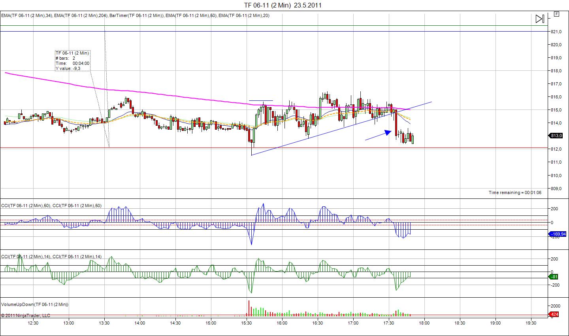Click 'Y value: -9,3' in ruler info box
569x336 pixels.
pyautogui.click(x=68, y=68)
